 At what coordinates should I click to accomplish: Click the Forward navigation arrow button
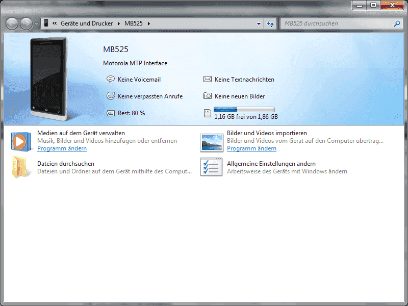[x=27, y=23]
